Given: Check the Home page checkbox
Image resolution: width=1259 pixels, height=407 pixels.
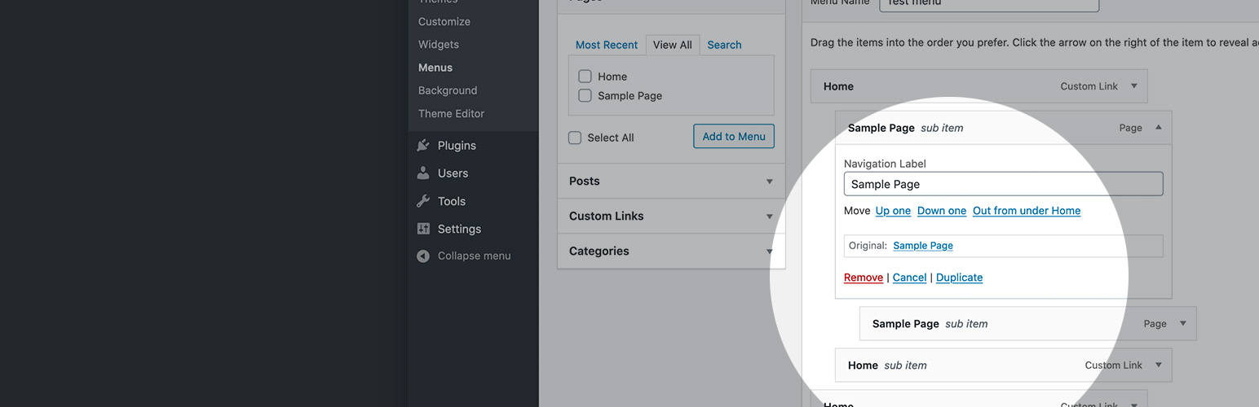Looking at the screenshot, I should click(x=585, y=77).
